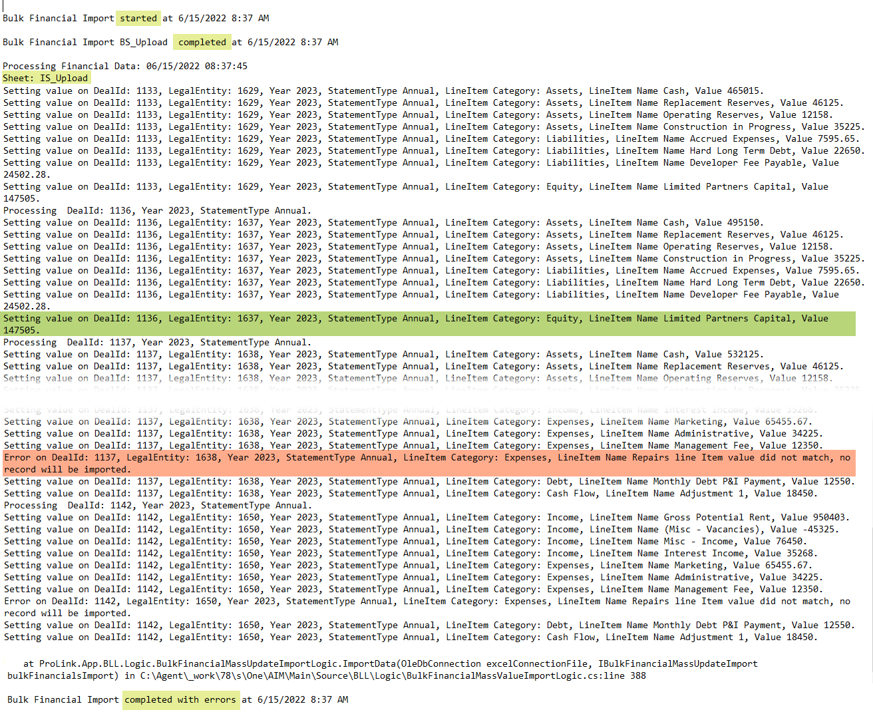Click DealId 1136 Hard Long Term Debt line

[434, 282]
